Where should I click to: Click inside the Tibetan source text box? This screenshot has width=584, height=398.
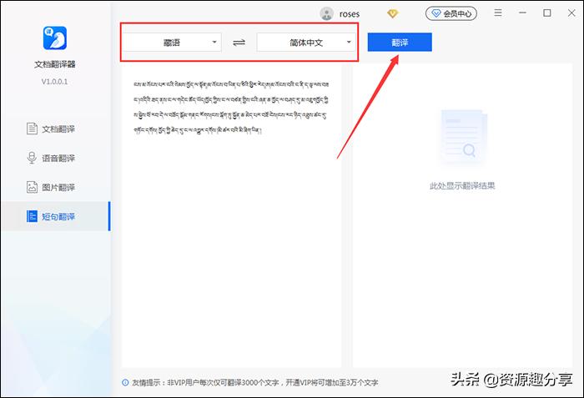point(231,215)
